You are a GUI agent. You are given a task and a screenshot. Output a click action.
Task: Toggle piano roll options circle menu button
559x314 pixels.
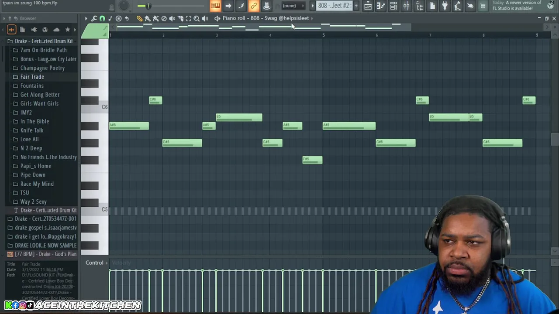tap(118, 18)
